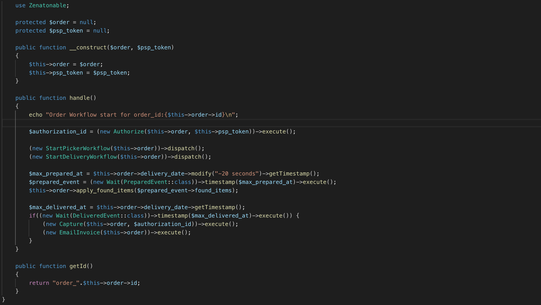Click the "-20 seconds" string literal

[x=237, y=174]
